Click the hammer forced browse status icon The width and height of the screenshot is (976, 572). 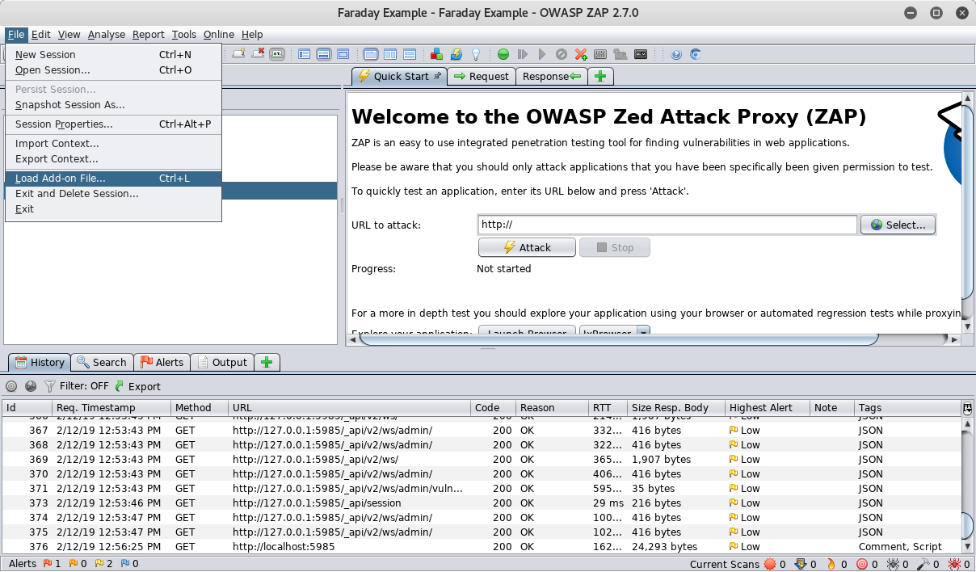click(x=923, y=564)
